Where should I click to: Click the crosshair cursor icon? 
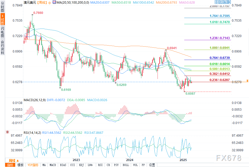point(216,2)
